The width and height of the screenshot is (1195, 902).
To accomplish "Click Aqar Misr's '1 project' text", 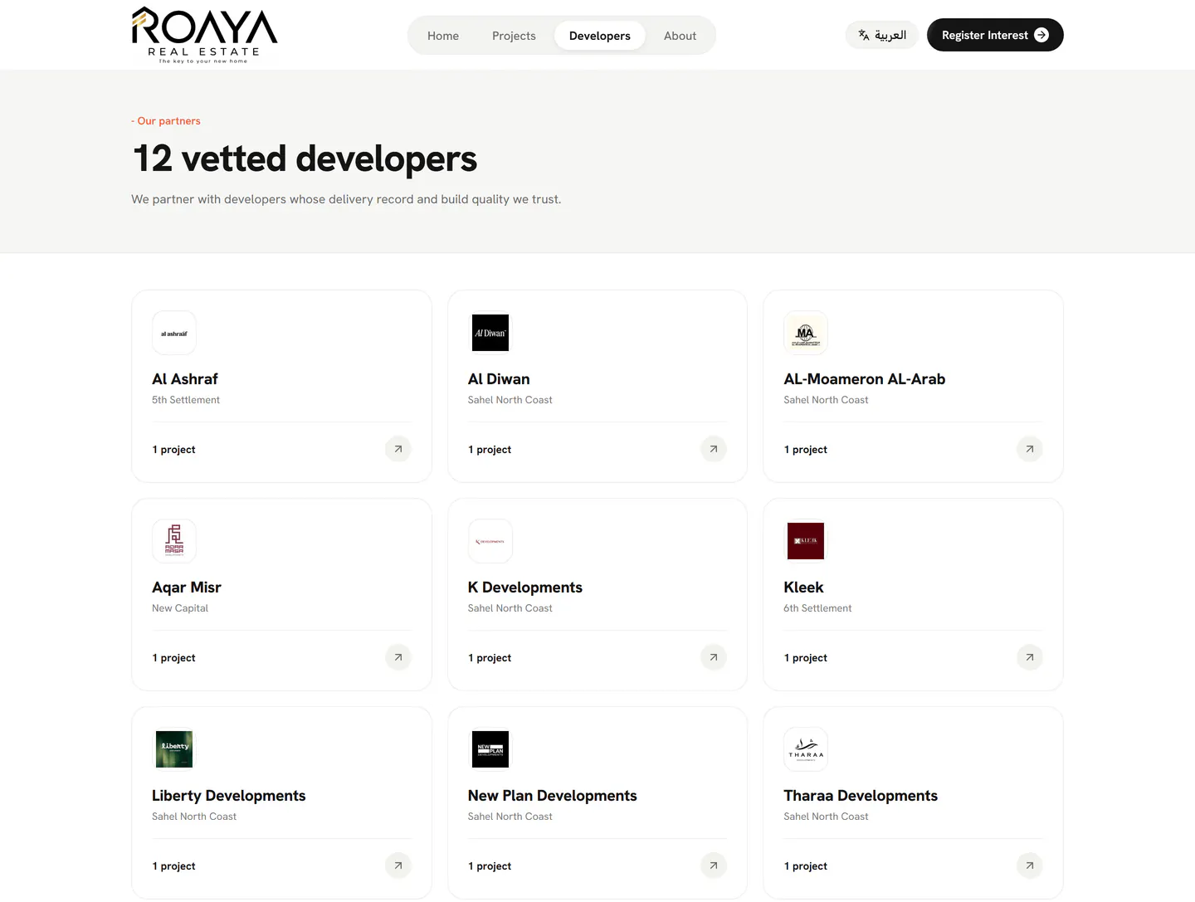I will pos(173,658).
